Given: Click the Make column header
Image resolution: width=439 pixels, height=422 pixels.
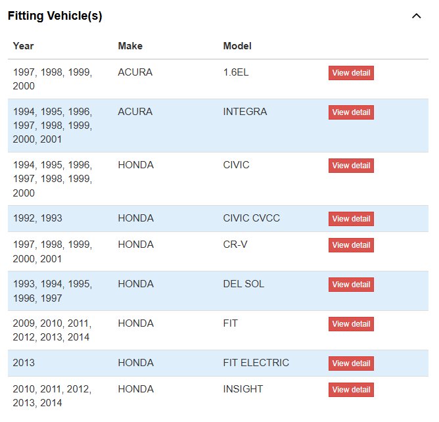Looking at the screenshot, I should click(x=130, y=46).
